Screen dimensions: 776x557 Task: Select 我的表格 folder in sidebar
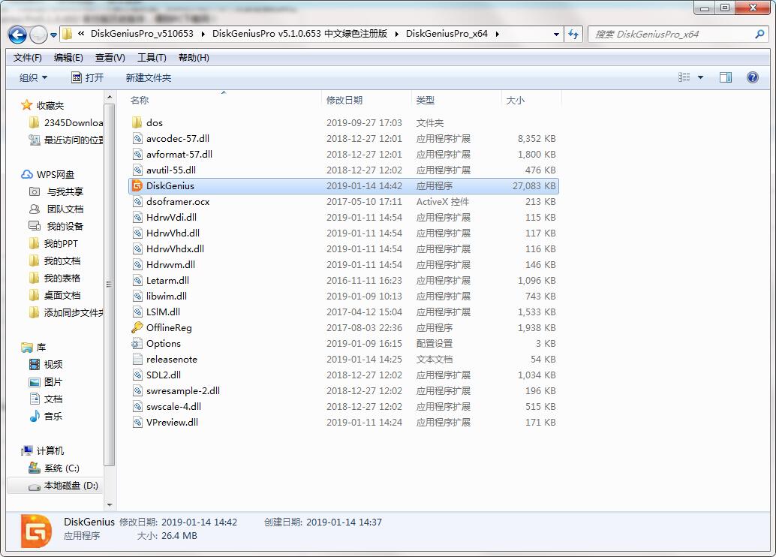[62, 278]
